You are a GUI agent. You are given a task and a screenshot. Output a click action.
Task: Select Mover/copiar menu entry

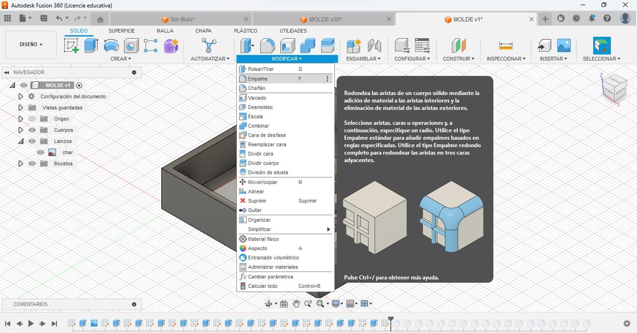(x=285, y=182)
